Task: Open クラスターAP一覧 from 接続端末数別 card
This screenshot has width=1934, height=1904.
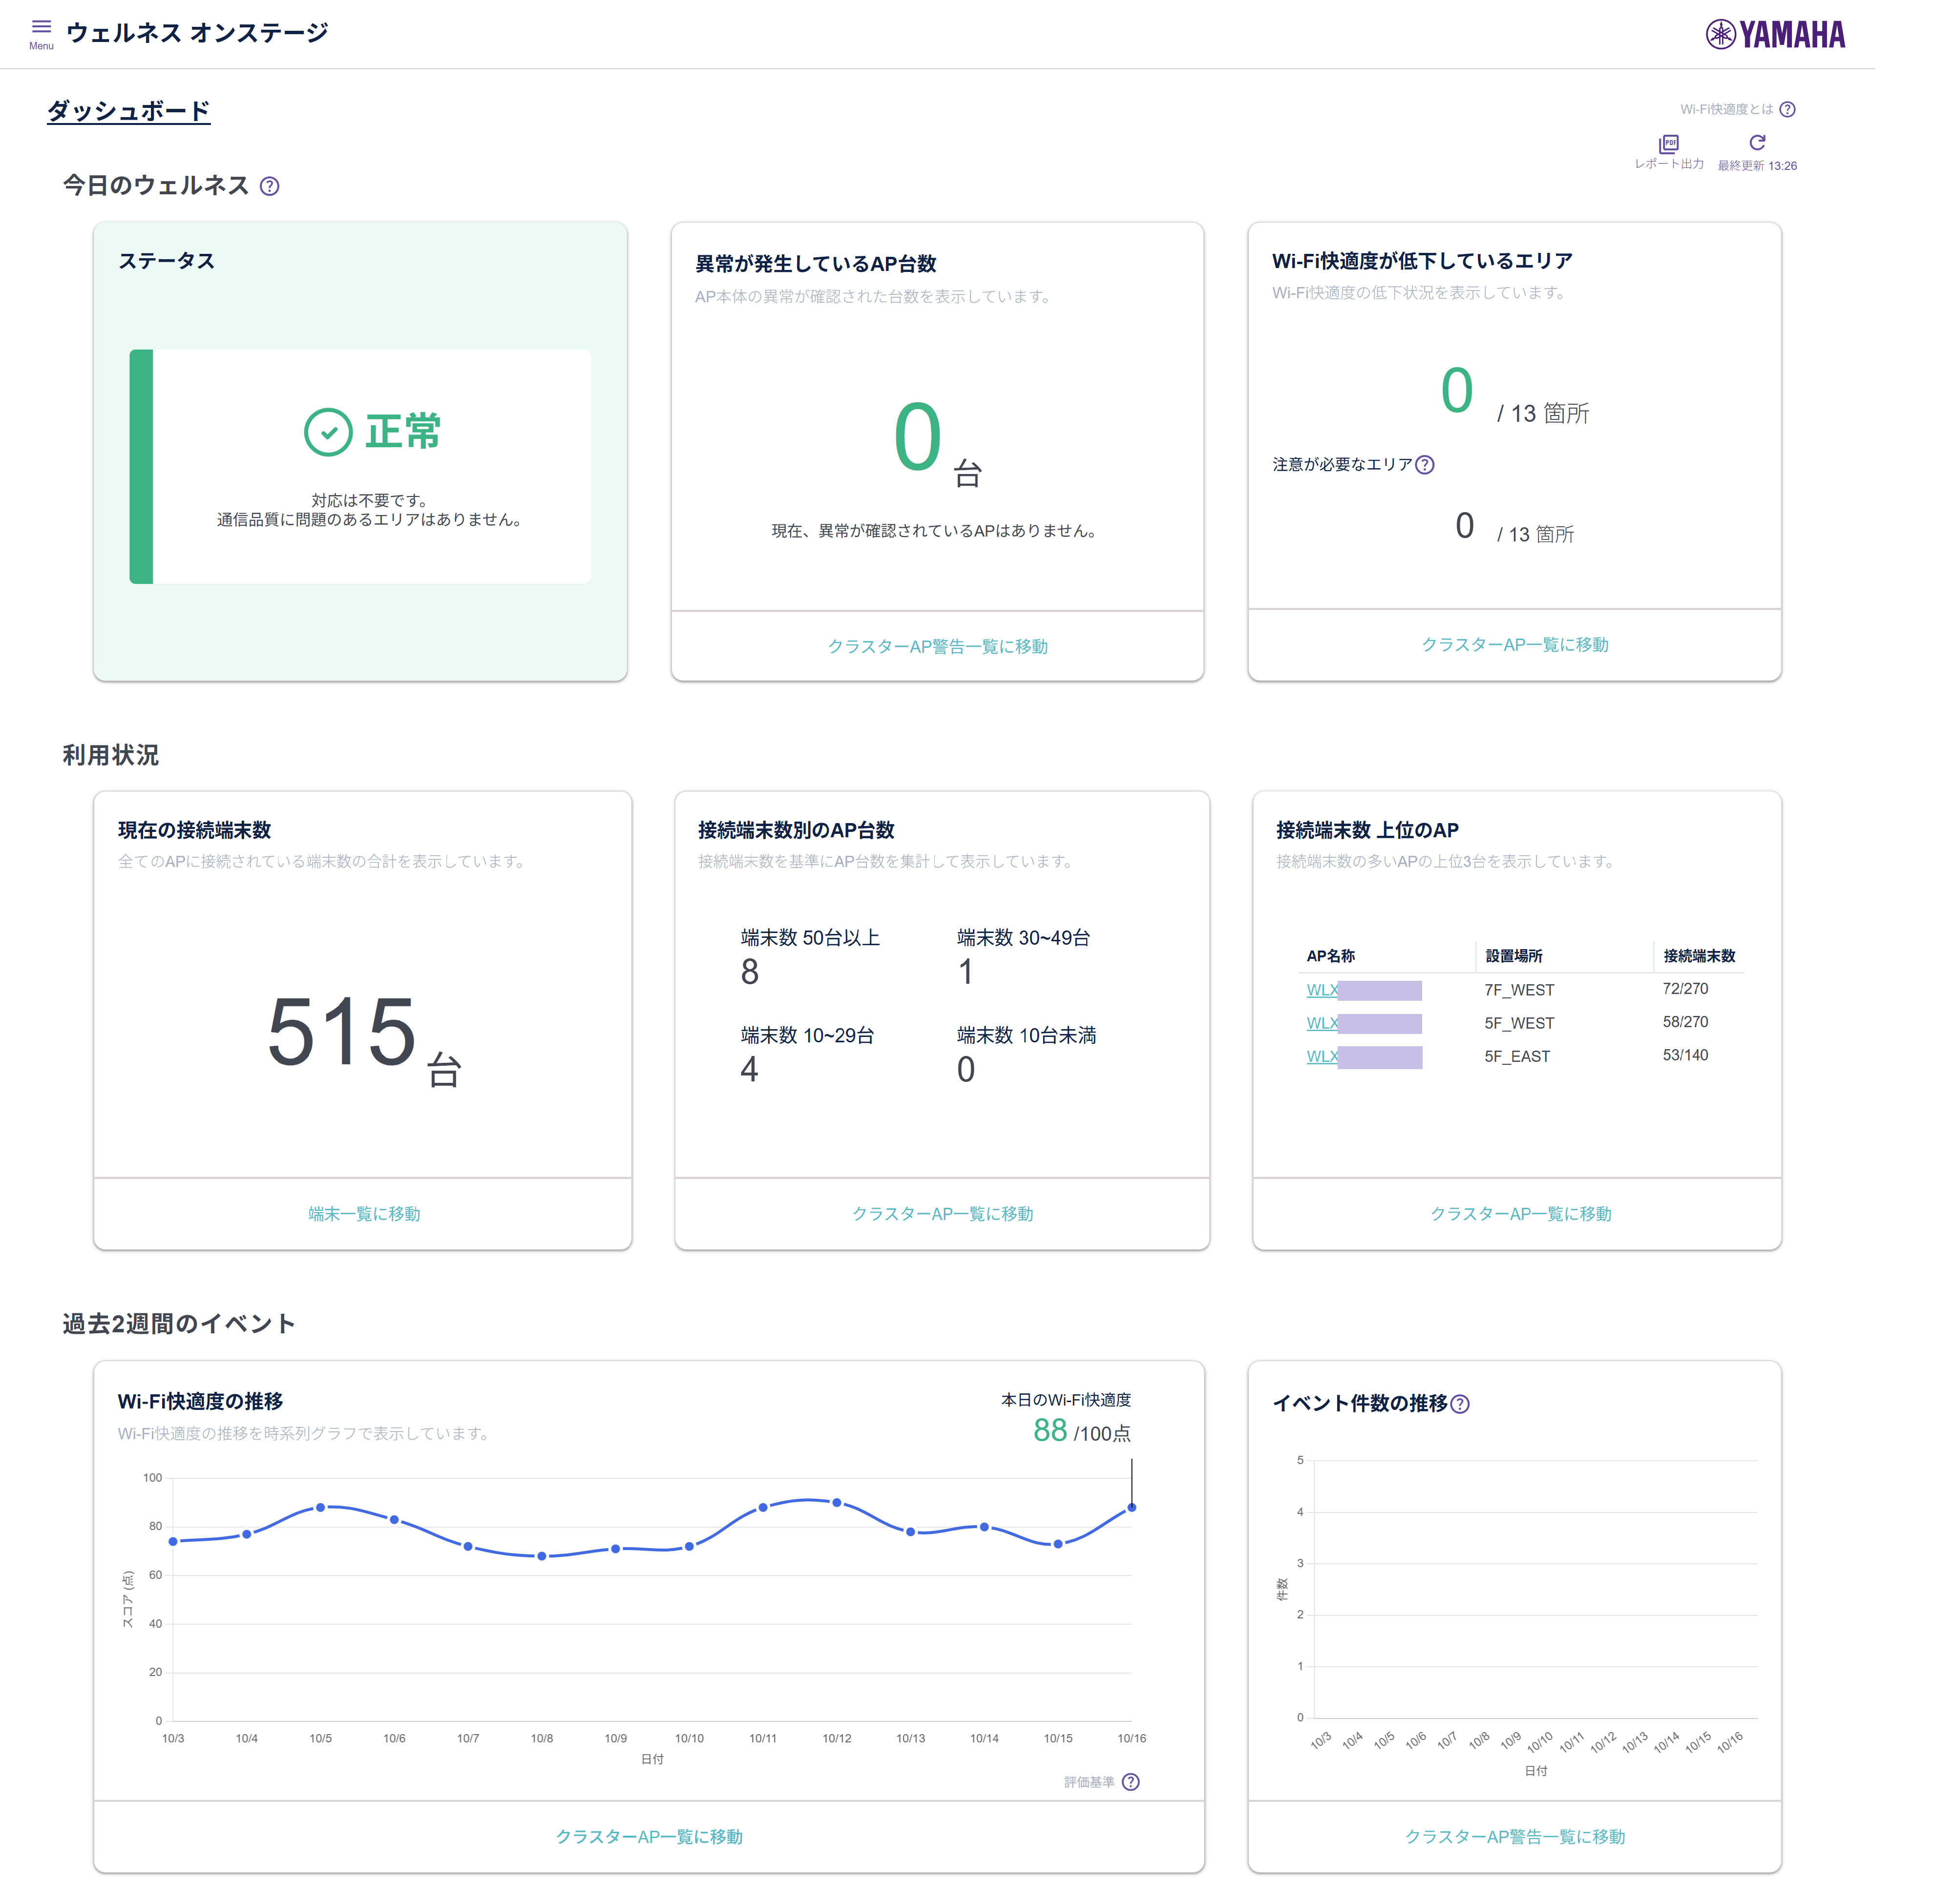Action: click(943, 1213)
